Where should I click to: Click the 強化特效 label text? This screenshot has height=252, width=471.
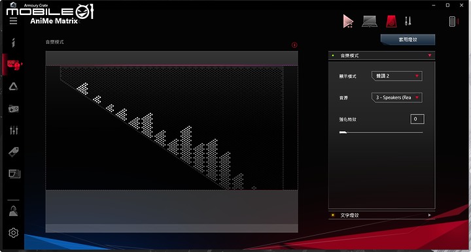(x=348, y=119)
